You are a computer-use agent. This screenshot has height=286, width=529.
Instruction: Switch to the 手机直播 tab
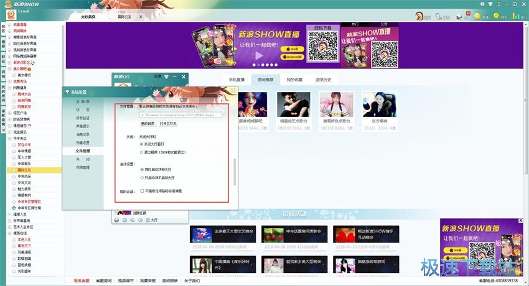(236, 80)
